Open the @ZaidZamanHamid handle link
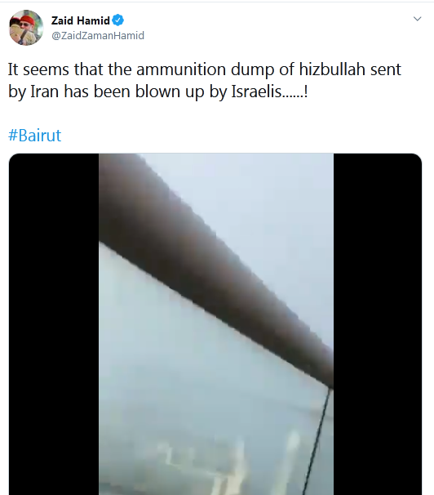 click(x=98, y=35)
